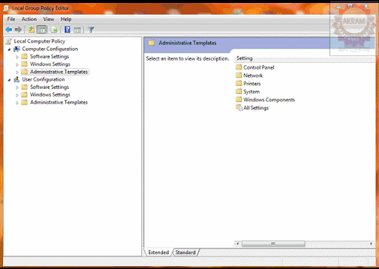This screenshot has width=379, height=269.
Task: Select Local Computer Policy in the tree
Action: point(39,41)
